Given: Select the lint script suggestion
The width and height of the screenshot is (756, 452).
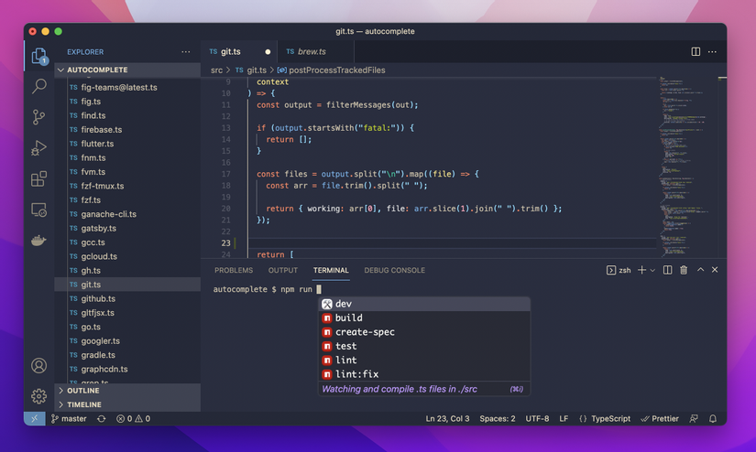Looking at the screenshot, I should pyautogui.click(x=424, y=361).
